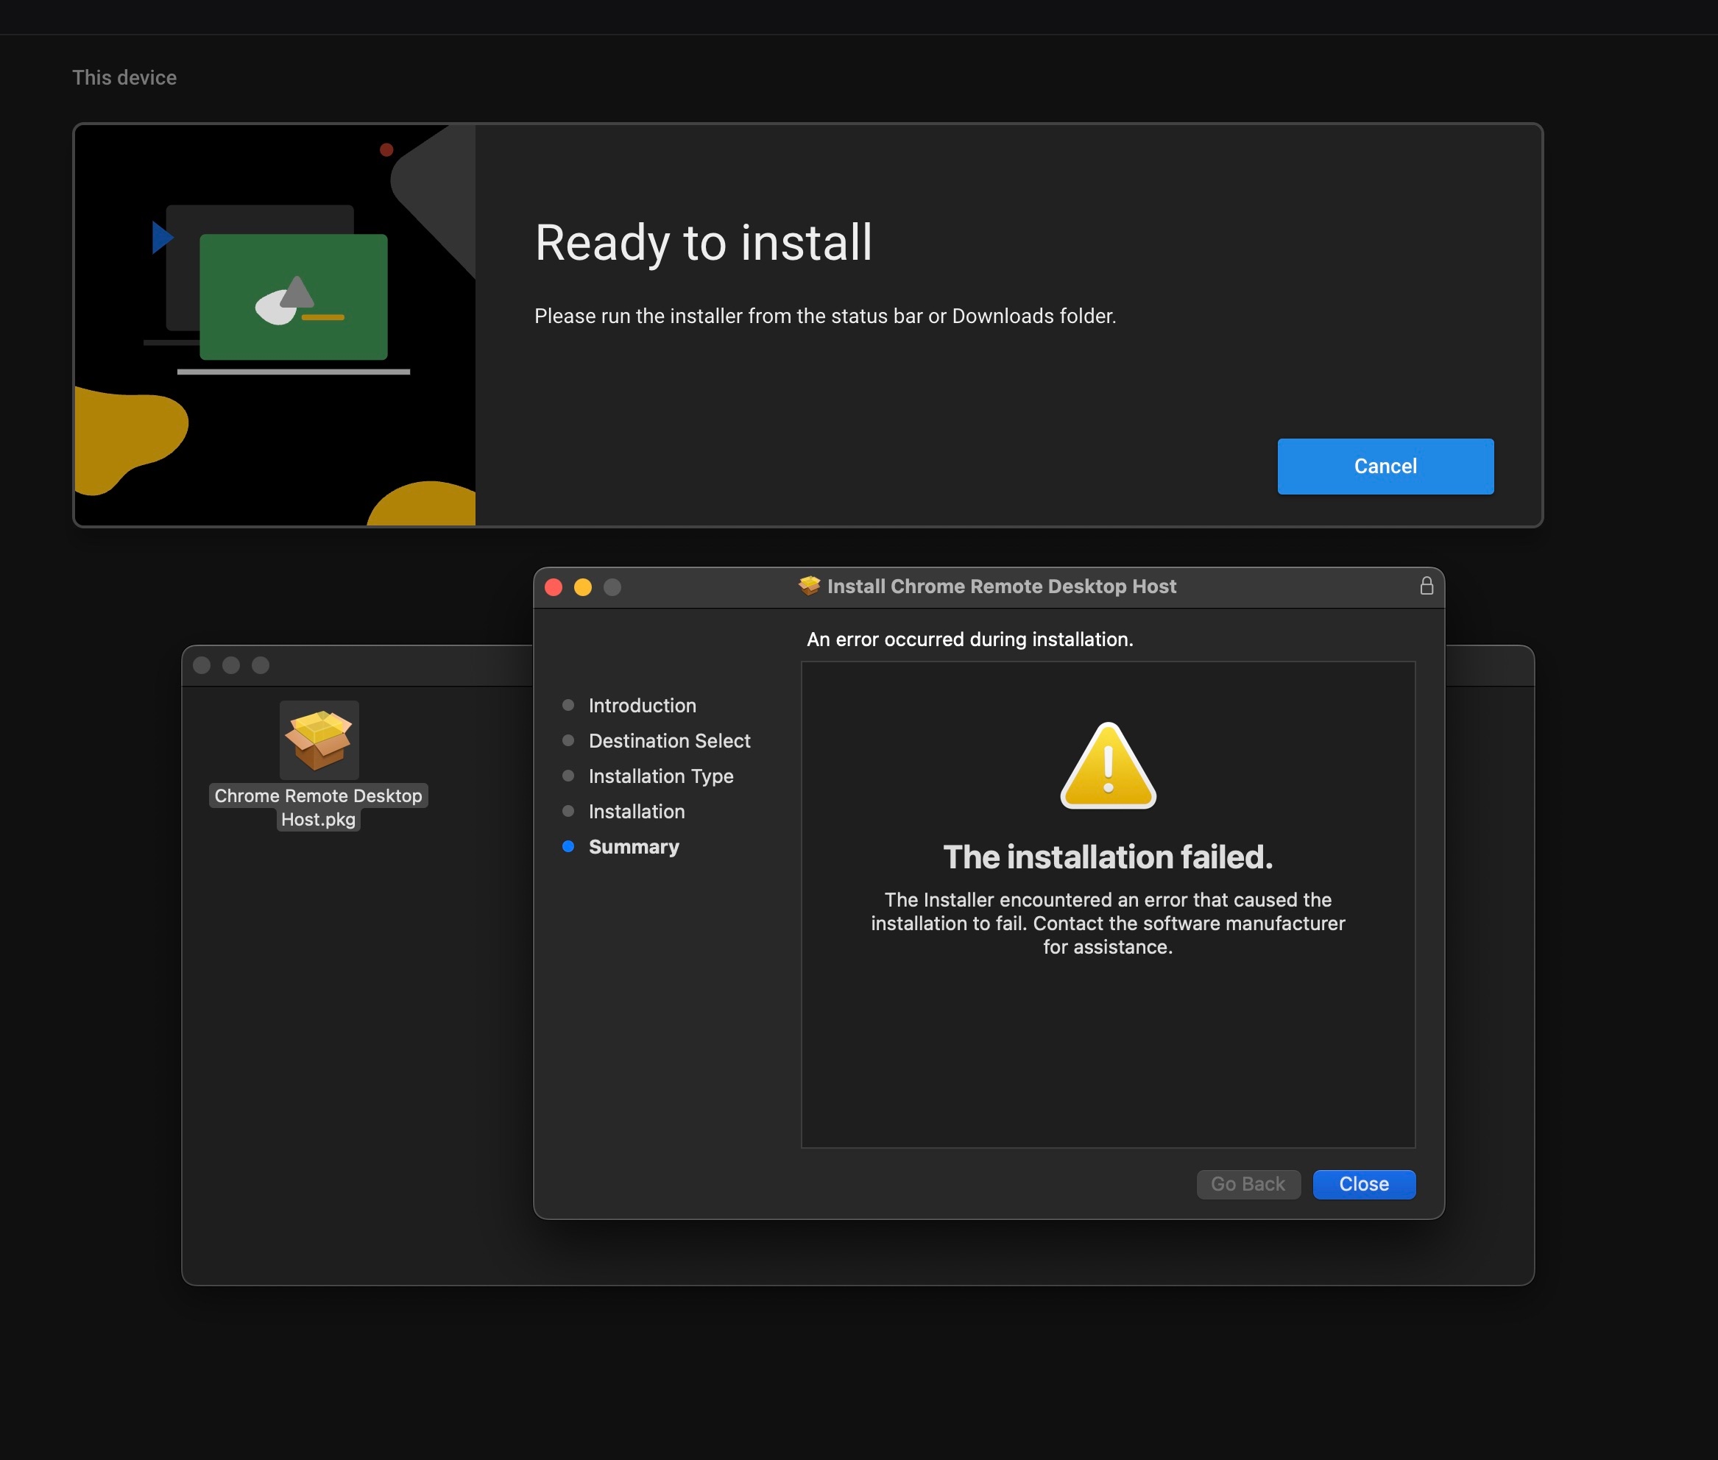This screenshot has height=1460, width=1718.
Task: Select the Introduction step in sidebar
Action: 642,705
